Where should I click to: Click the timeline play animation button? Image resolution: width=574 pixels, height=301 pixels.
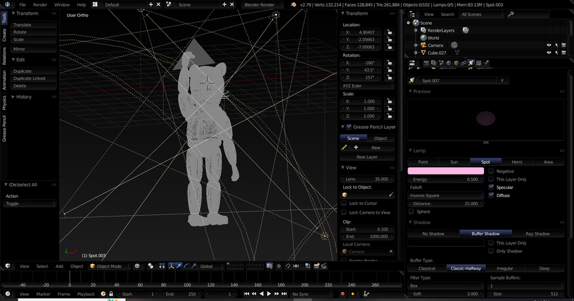pos(269,294)
